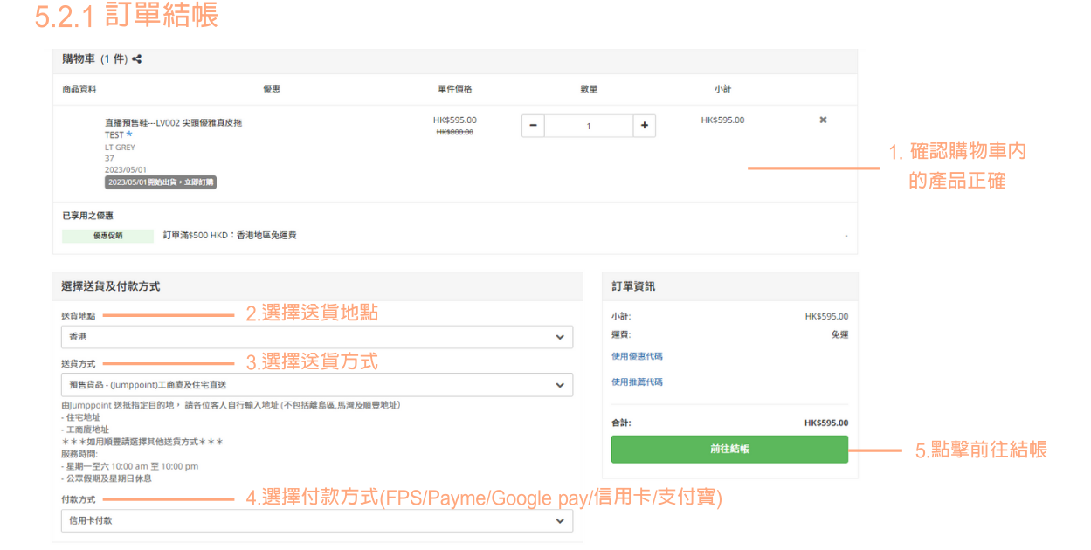Open the 送貨方式 delivery method dropdown

click(316, 385)
